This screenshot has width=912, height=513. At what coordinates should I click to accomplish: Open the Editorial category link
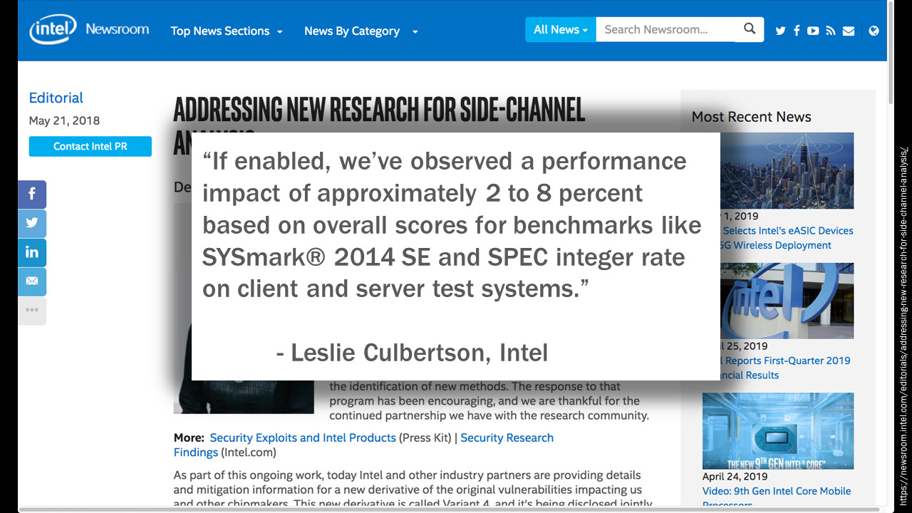(x=56, y=98)
